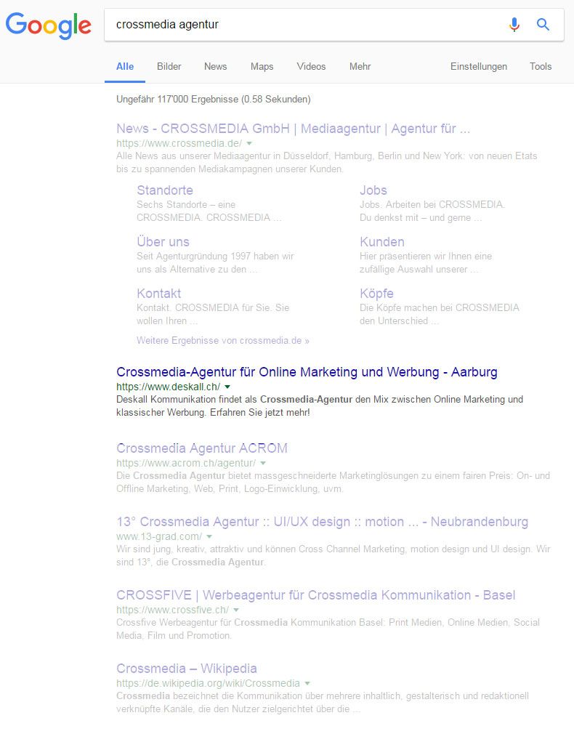Expand dropdown arrow beside acrom.ch URL
The width and height of the screenshot is (574, 734).
pyautogui.click(x=263, y=463)
